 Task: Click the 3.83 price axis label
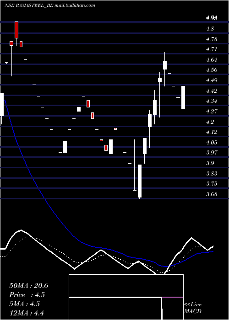pyautogui.click(x=212, y=174)
